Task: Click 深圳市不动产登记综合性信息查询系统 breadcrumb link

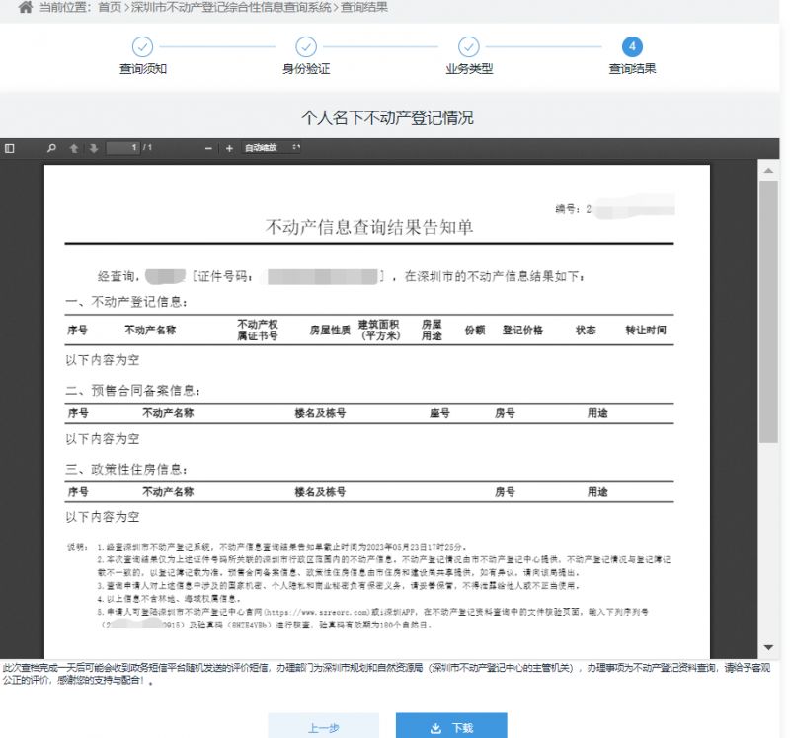Action: pos(231,8)
